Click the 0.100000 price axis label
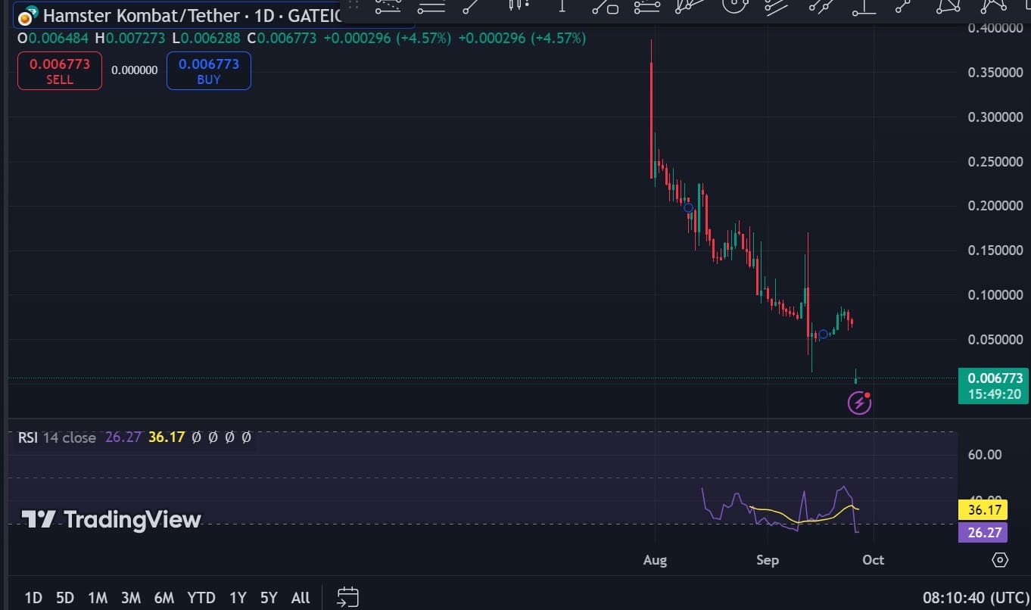The height and width of the screenshot is (610, 1031). click(x=995, y=295)
